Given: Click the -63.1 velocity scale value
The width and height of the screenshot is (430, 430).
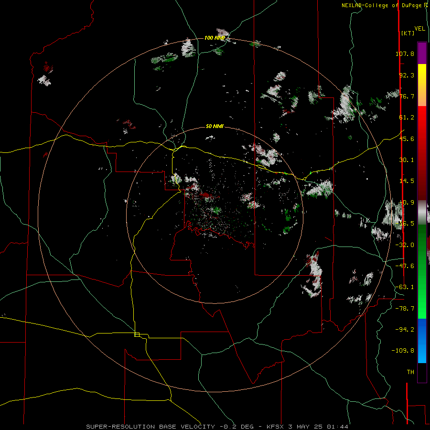Looking at the screenshot, I should [x=405, y=287].
